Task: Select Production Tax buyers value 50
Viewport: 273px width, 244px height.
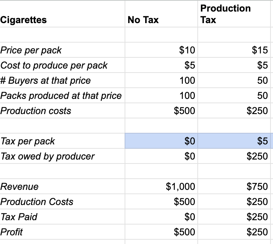Action: tap(234, 80)
